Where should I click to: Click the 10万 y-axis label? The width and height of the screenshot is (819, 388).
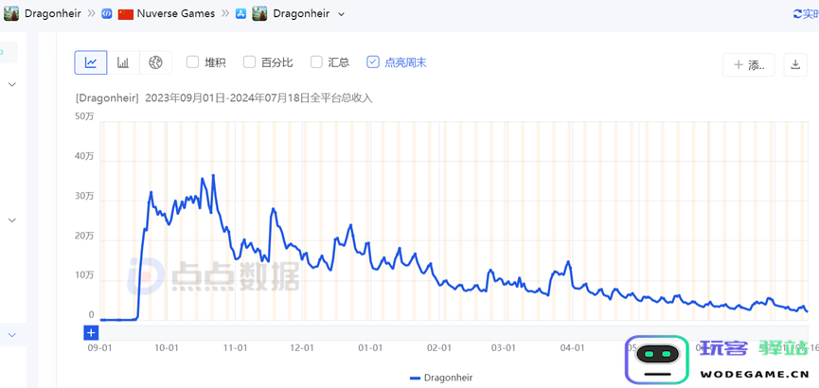click(84, 275)
